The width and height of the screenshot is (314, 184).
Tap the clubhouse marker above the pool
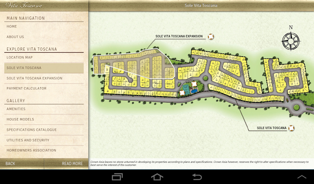(194, 84)
